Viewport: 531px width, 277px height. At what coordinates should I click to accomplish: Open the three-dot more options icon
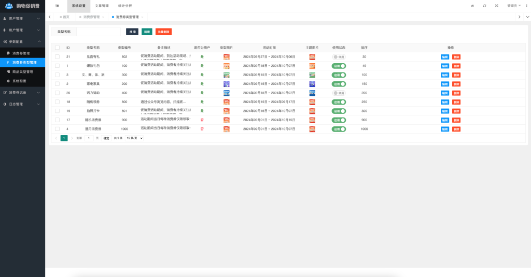click(527, 6)
